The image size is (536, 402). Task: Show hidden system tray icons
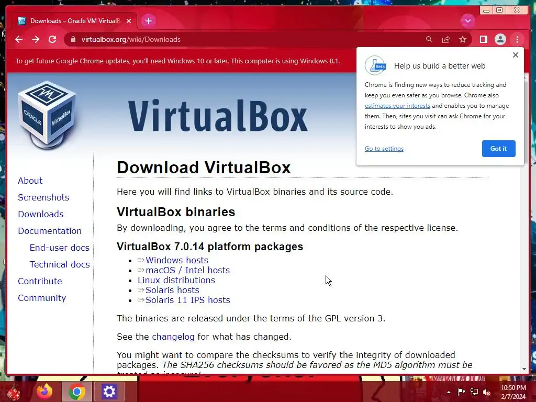(x=449, y=392)
